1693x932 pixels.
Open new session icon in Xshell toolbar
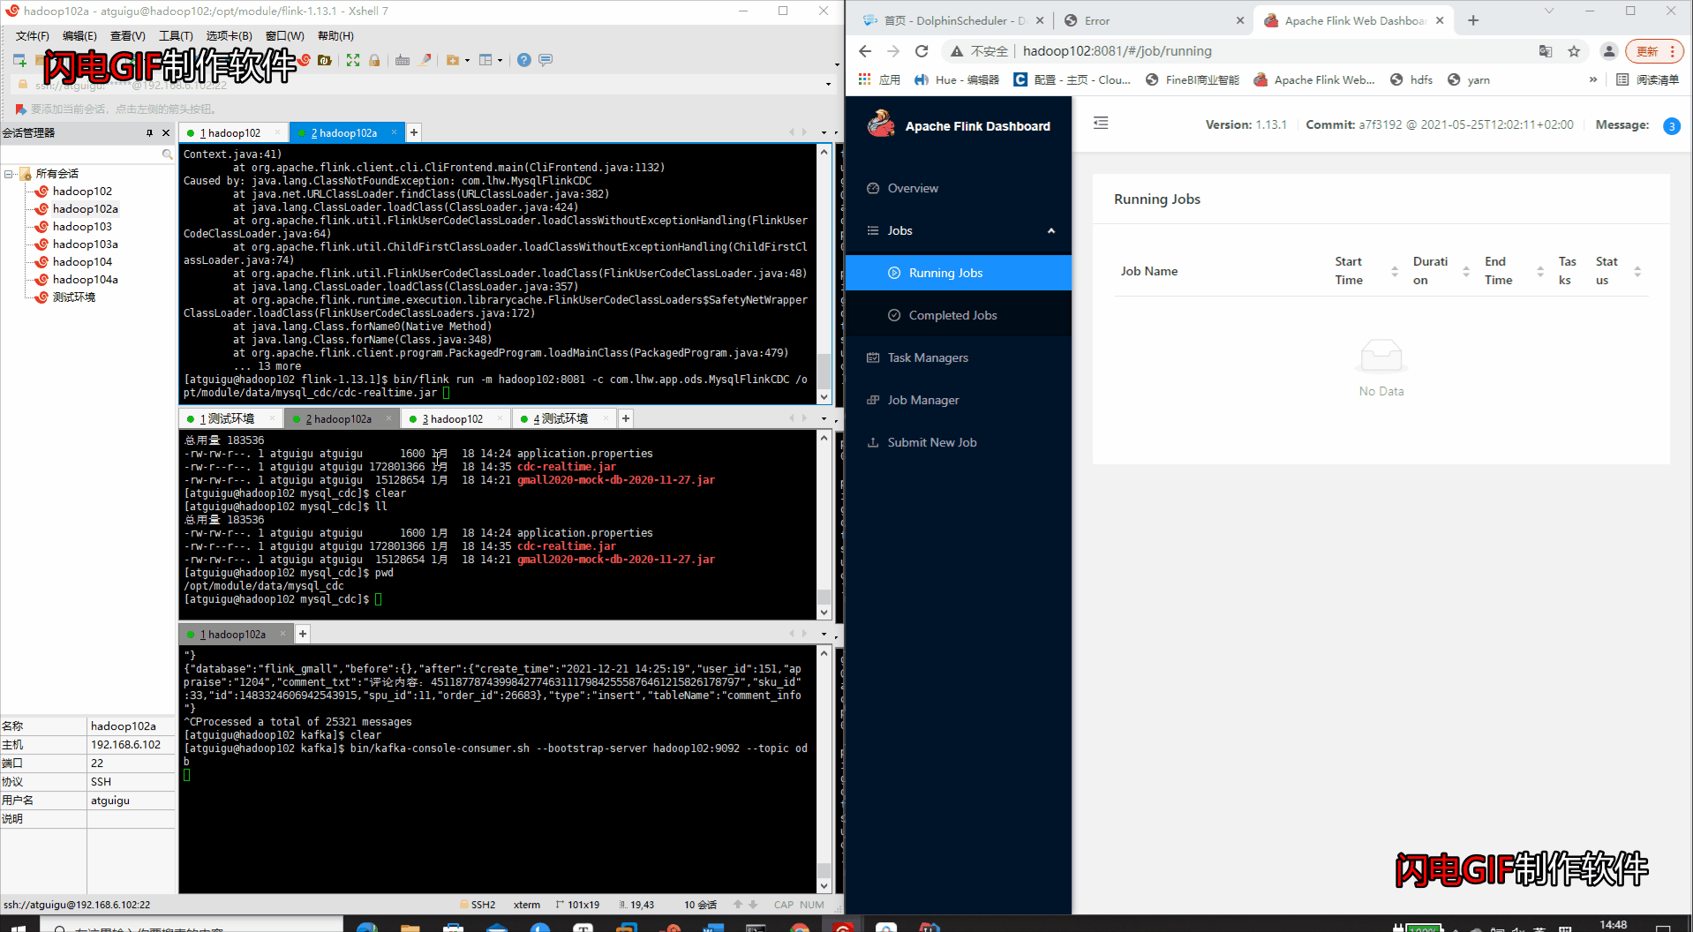[x=19, y=60]
